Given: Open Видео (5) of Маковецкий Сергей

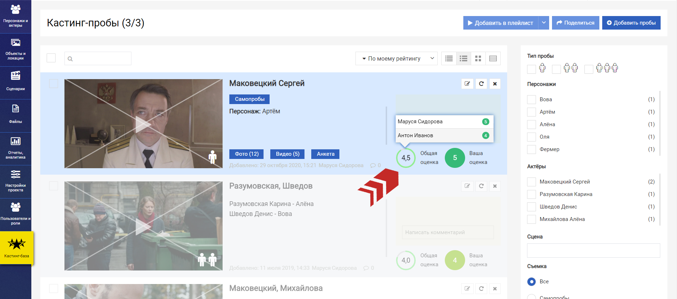Looking at the screenshot, I should (x=287, y=154).
